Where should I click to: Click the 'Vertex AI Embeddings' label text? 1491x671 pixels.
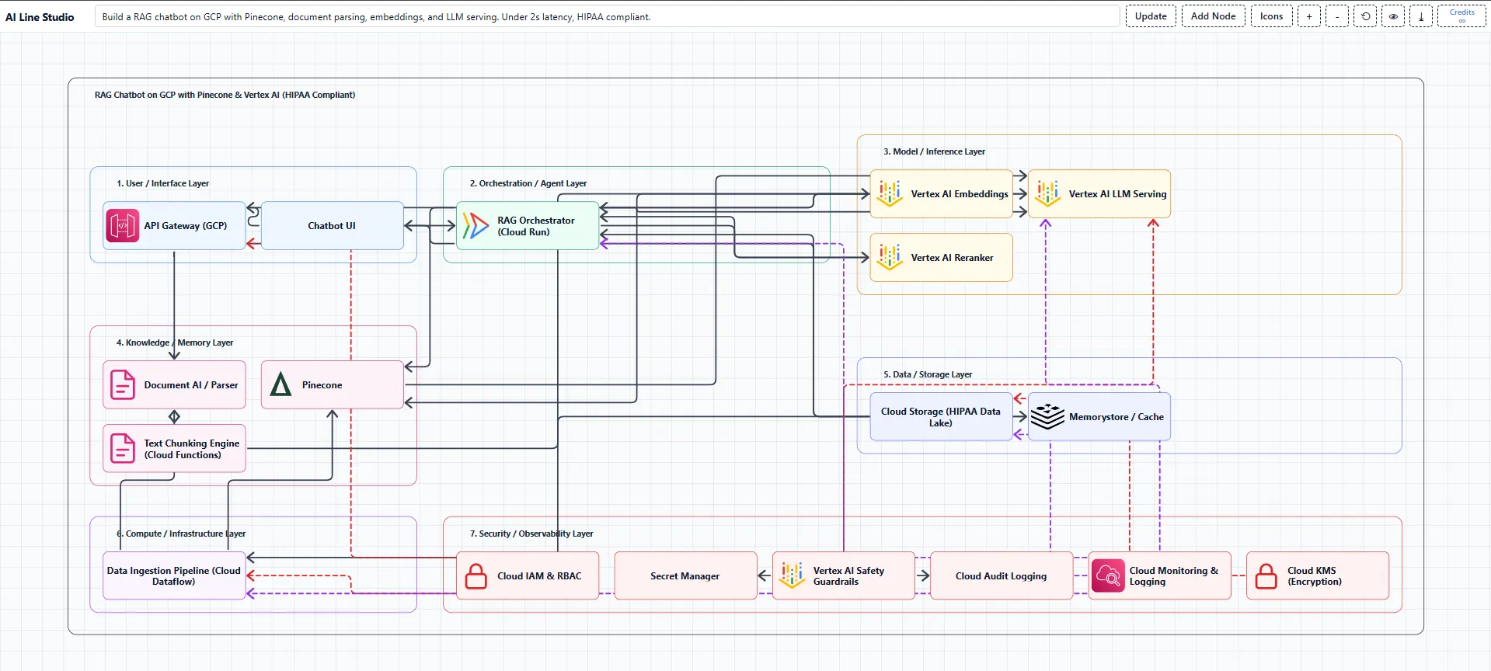tap(960, 194)
